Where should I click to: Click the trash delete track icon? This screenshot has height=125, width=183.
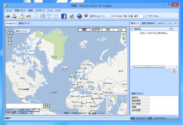174,71
